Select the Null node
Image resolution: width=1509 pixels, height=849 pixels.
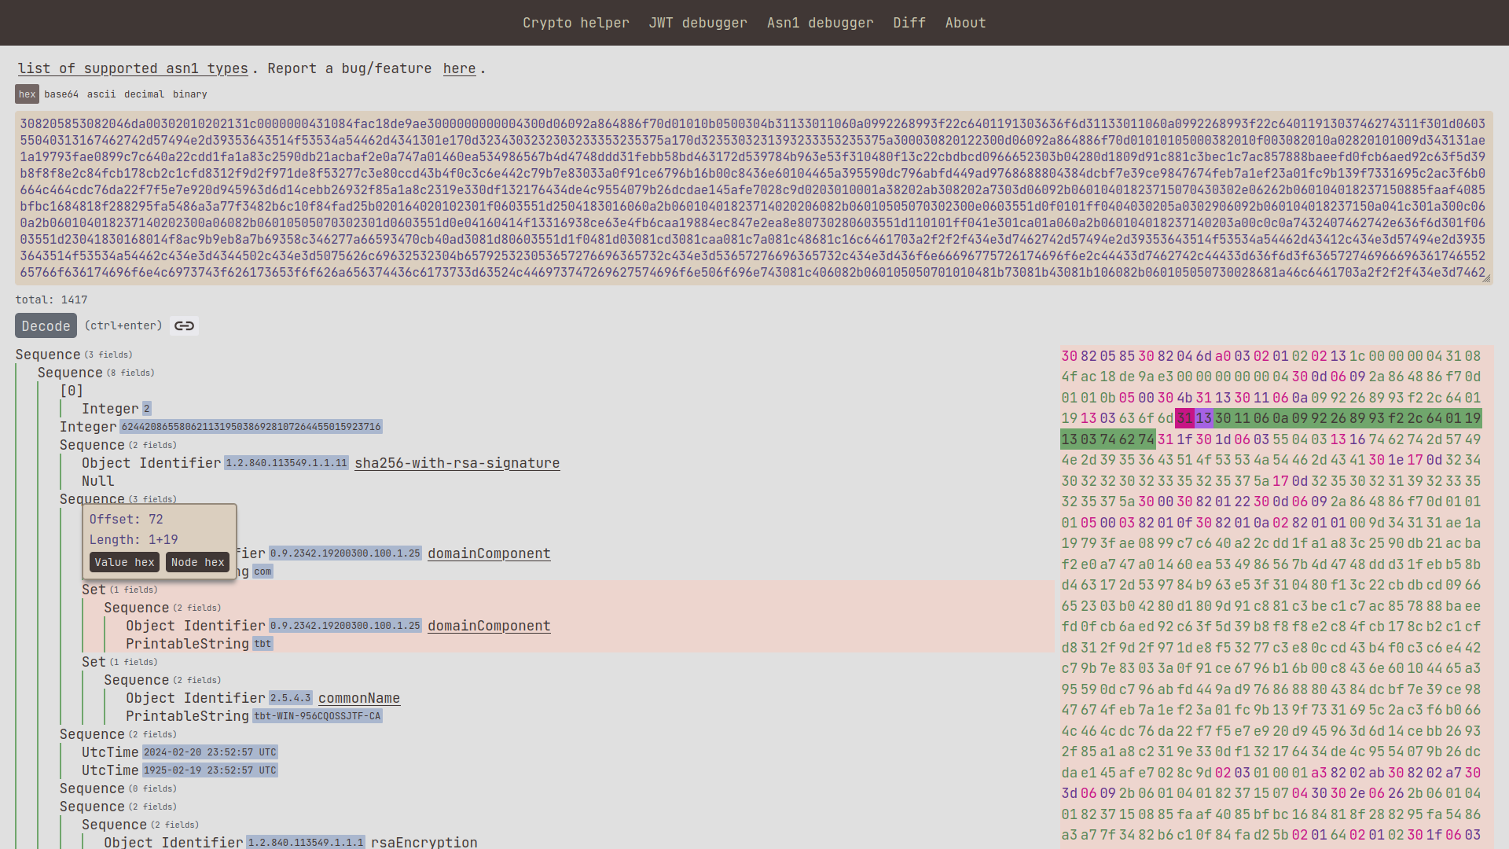pos(98,481)
